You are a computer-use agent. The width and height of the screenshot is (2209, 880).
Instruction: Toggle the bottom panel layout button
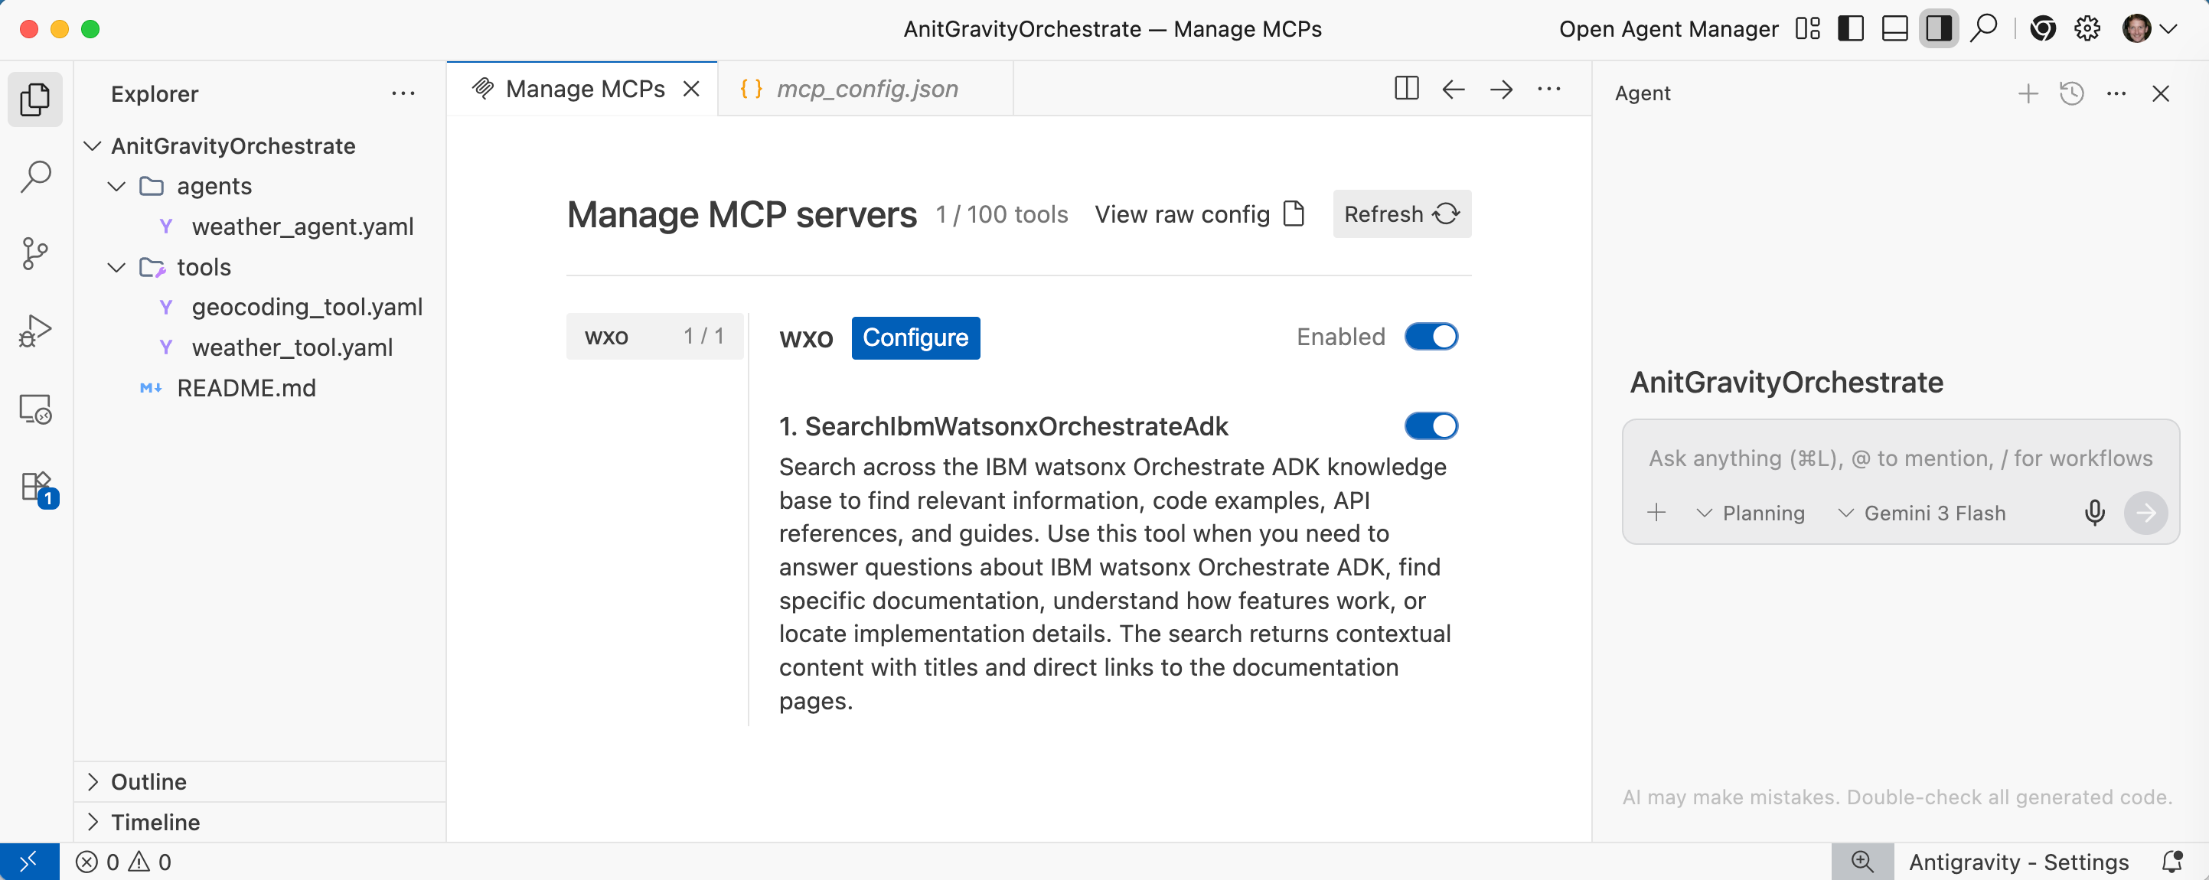tap(1894, 29)
